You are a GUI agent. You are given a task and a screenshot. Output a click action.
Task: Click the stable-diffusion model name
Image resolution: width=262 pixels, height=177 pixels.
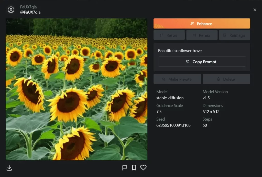(170, 98)
